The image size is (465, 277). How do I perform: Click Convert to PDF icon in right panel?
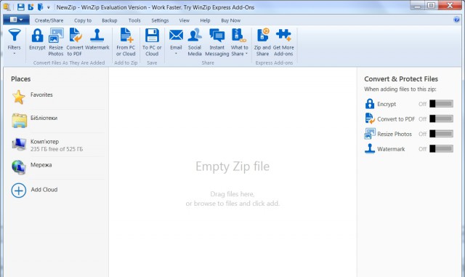[370, 119]
